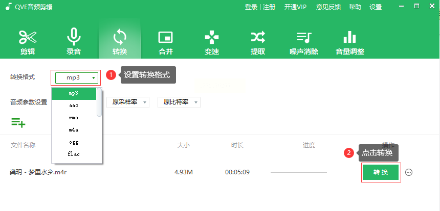The height and width of the screenshot is (211, 440).
Task: Open the 音量调整 volume adjust tool
Action: tap(350, 43)
